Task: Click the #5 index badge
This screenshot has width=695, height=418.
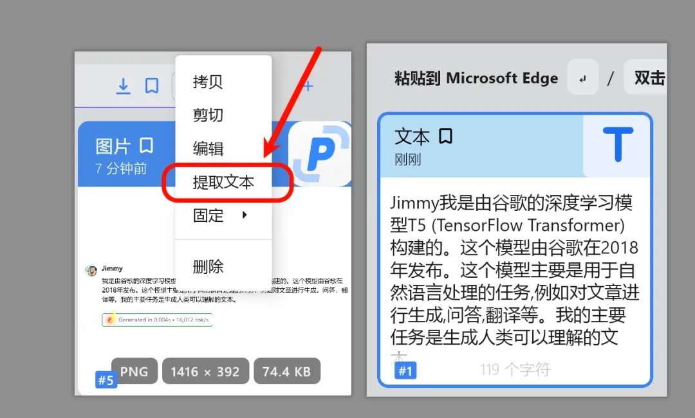Action: tap(106, 380)
